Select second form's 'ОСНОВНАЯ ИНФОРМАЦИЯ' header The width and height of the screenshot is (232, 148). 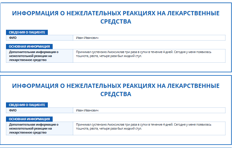tap(29, 119)
